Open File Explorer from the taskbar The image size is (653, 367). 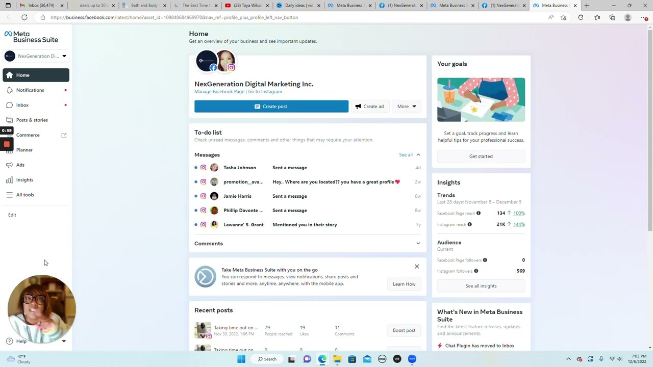click(x=337, y=359)
